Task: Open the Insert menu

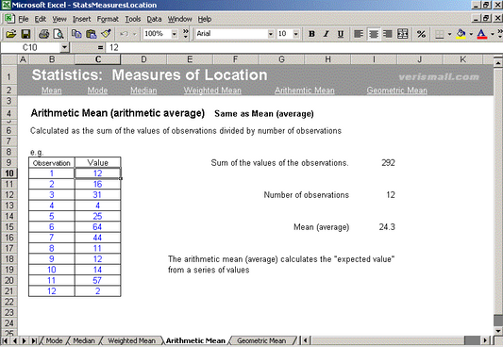Action: pyautogui.click(x=81, y=19)
